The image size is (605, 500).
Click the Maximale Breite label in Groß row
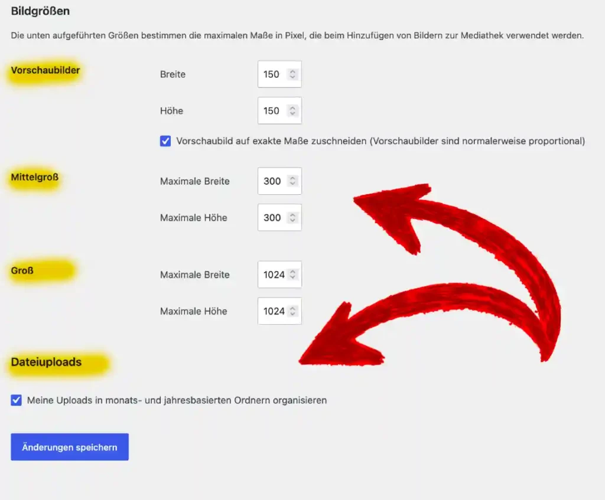(x=194, y=275)
